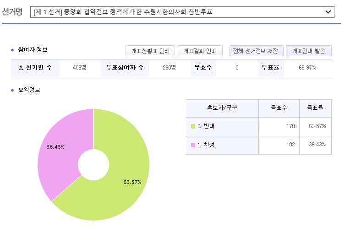Click the blue bullet beside 참여자 정보
Image resolution: width=350 pixels, height=231 pixels.
click(x=12, y=50)
